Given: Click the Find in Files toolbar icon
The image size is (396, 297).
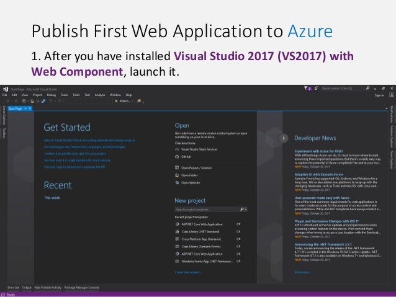Looking at the screenshot, I should tap(138, 101).
